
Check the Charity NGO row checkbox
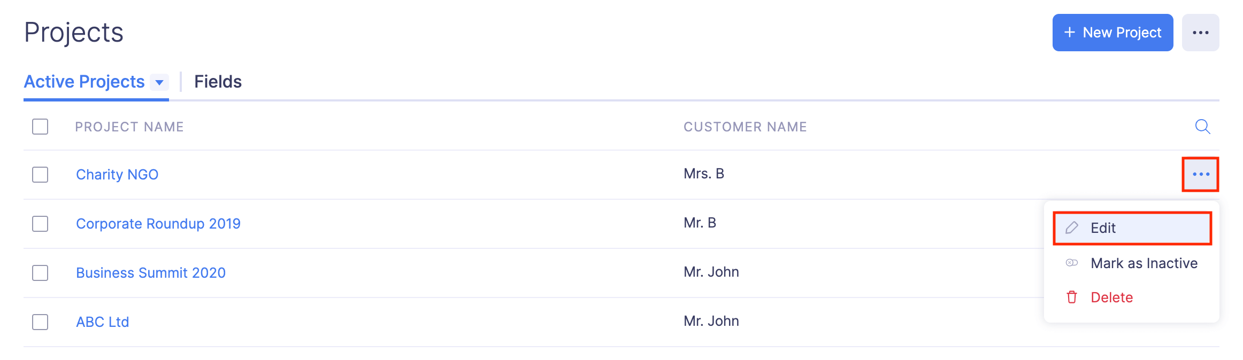coord(40,175)
